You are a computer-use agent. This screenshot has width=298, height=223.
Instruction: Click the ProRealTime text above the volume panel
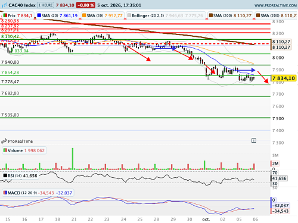(x=20, y=141)
